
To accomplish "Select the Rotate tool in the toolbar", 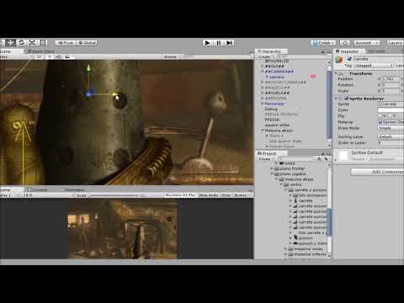I will [21, 43].
